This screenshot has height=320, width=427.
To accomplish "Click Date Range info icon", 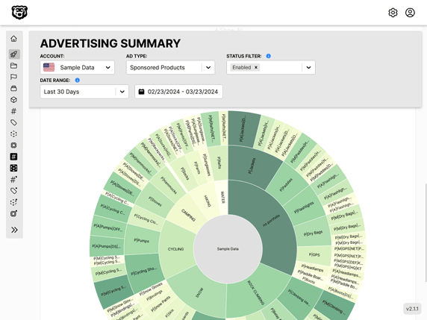I will click(x=78, y=81).
